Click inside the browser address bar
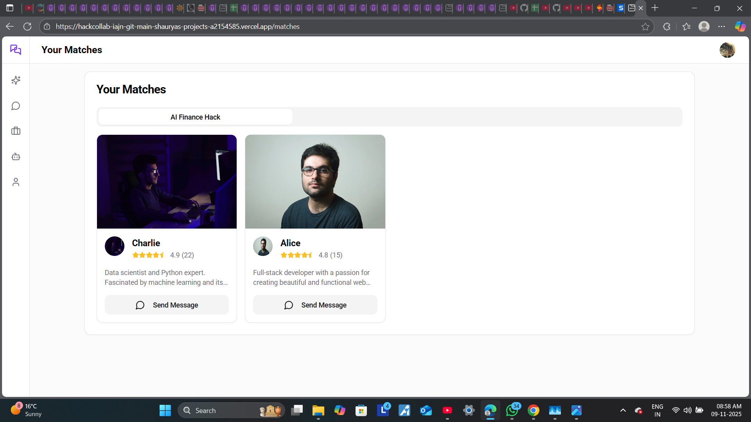Viewport: 751px width, 422px height. click(x=274, y=26)
